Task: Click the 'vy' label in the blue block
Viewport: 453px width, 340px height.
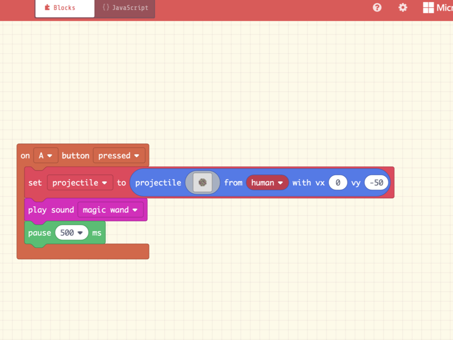Action: coord(356,183)
